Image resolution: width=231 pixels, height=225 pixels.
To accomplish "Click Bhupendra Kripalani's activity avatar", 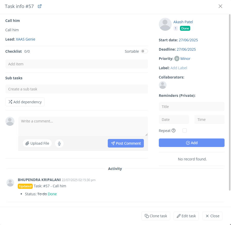I will (10, 183).
